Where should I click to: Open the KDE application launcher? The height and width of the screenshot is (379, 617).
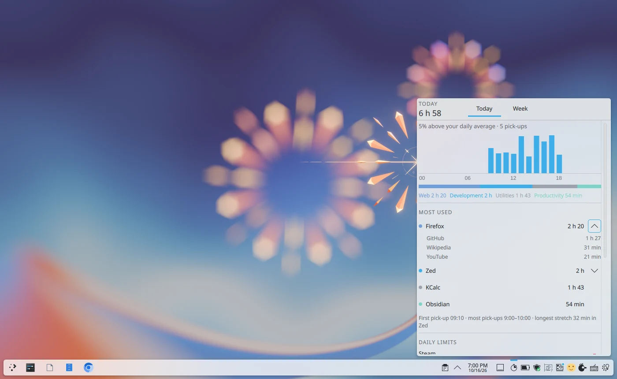click(x=13, y=368)
